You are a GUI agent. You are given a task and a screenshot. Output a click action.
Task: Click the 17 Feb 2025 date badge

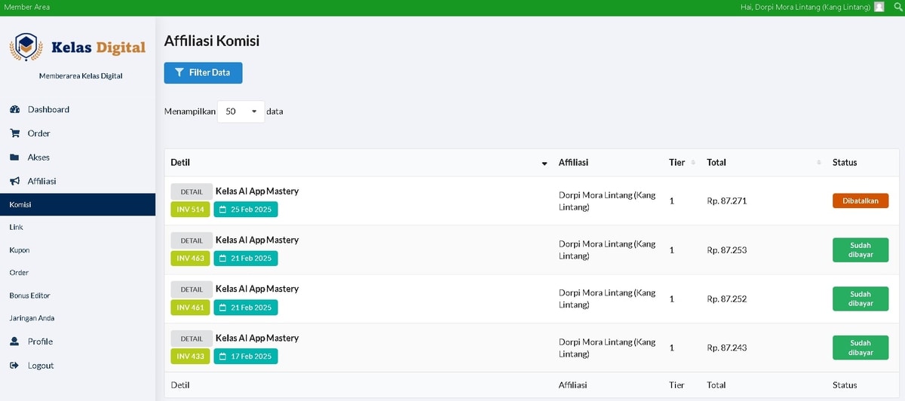[246, 357]
